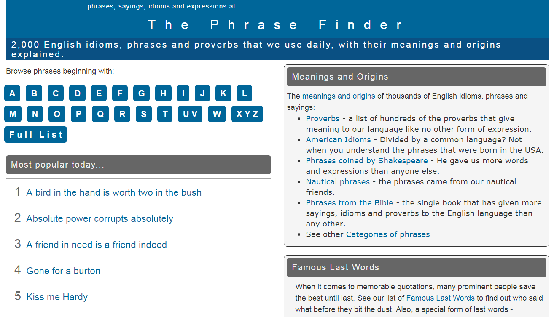Select the UV letter button
The width and height of the screenshot is (554, 317).
[190, 114]
